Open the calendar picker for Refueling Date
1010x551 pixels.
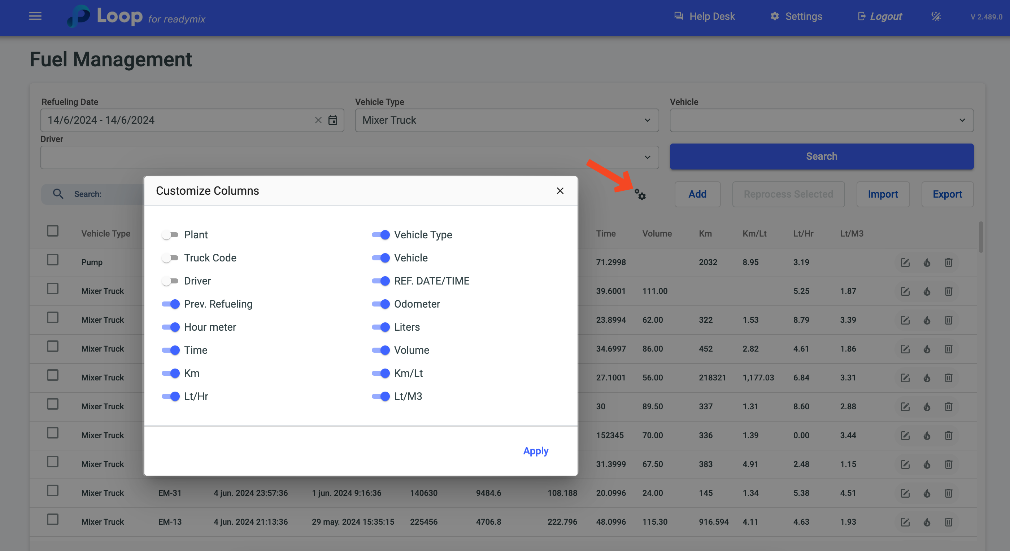[332, 120]
